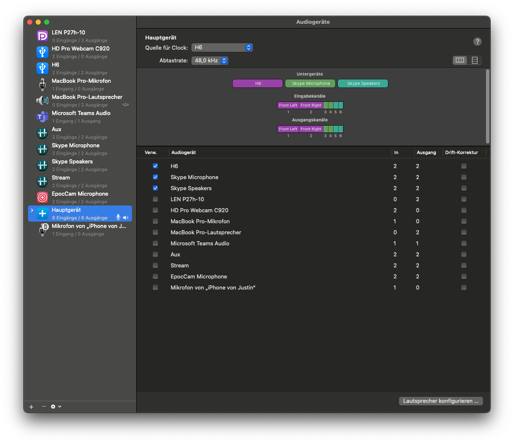The image size is (514, 444).
Task: Click the HD Pro Webcam C920 USB icon
Action: [x=42, y=52]
